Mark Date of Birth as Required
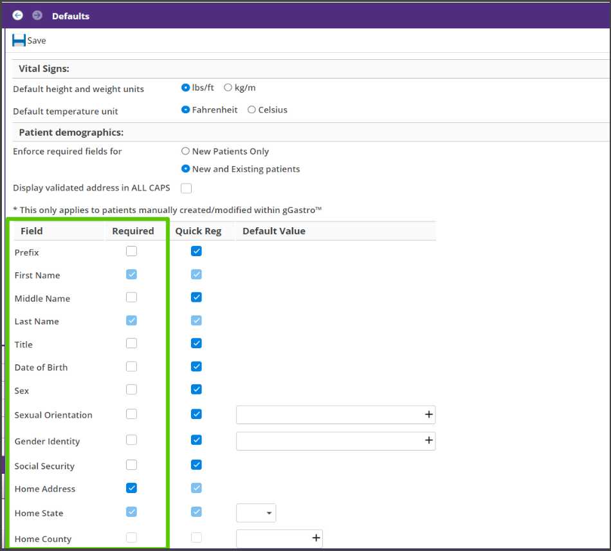This screenshot has height=551, width=611. pyautogui.click(x=131, y=366)
